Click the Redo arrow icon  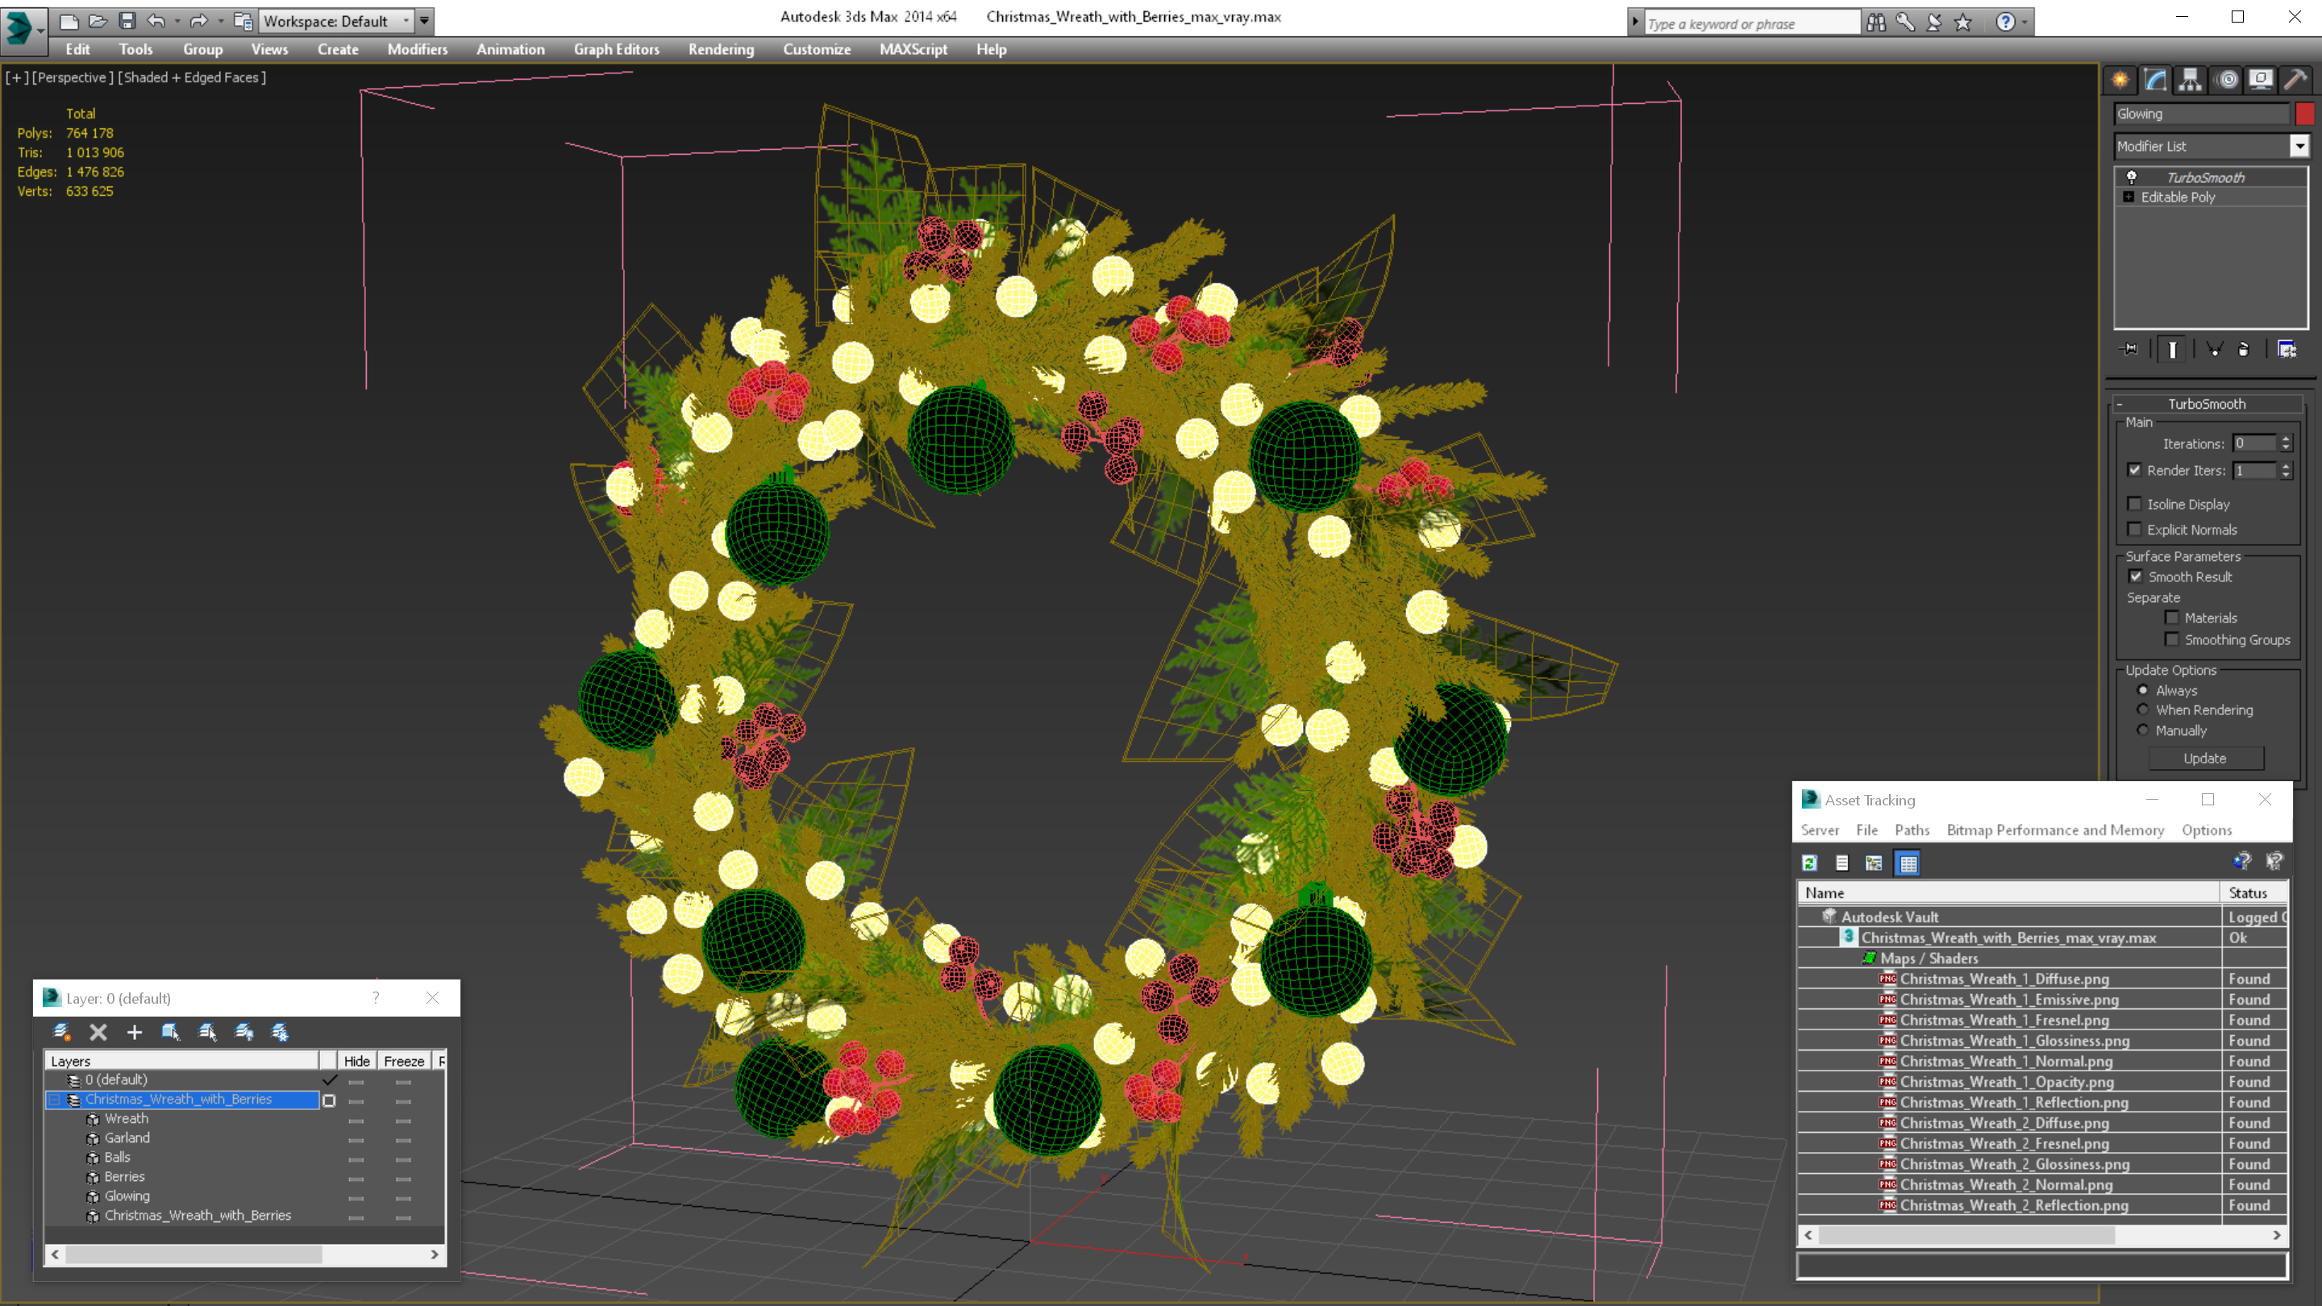tap(198, 21)
